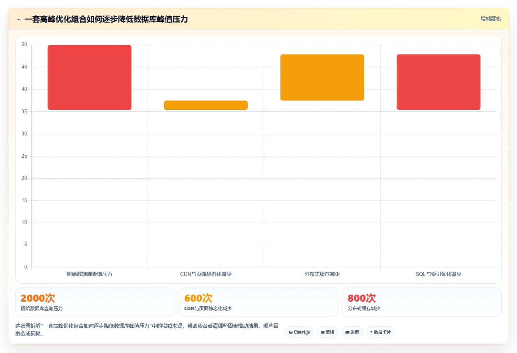Click the Chart.js tag chip

pyautogui.click(x=299, y=332)
